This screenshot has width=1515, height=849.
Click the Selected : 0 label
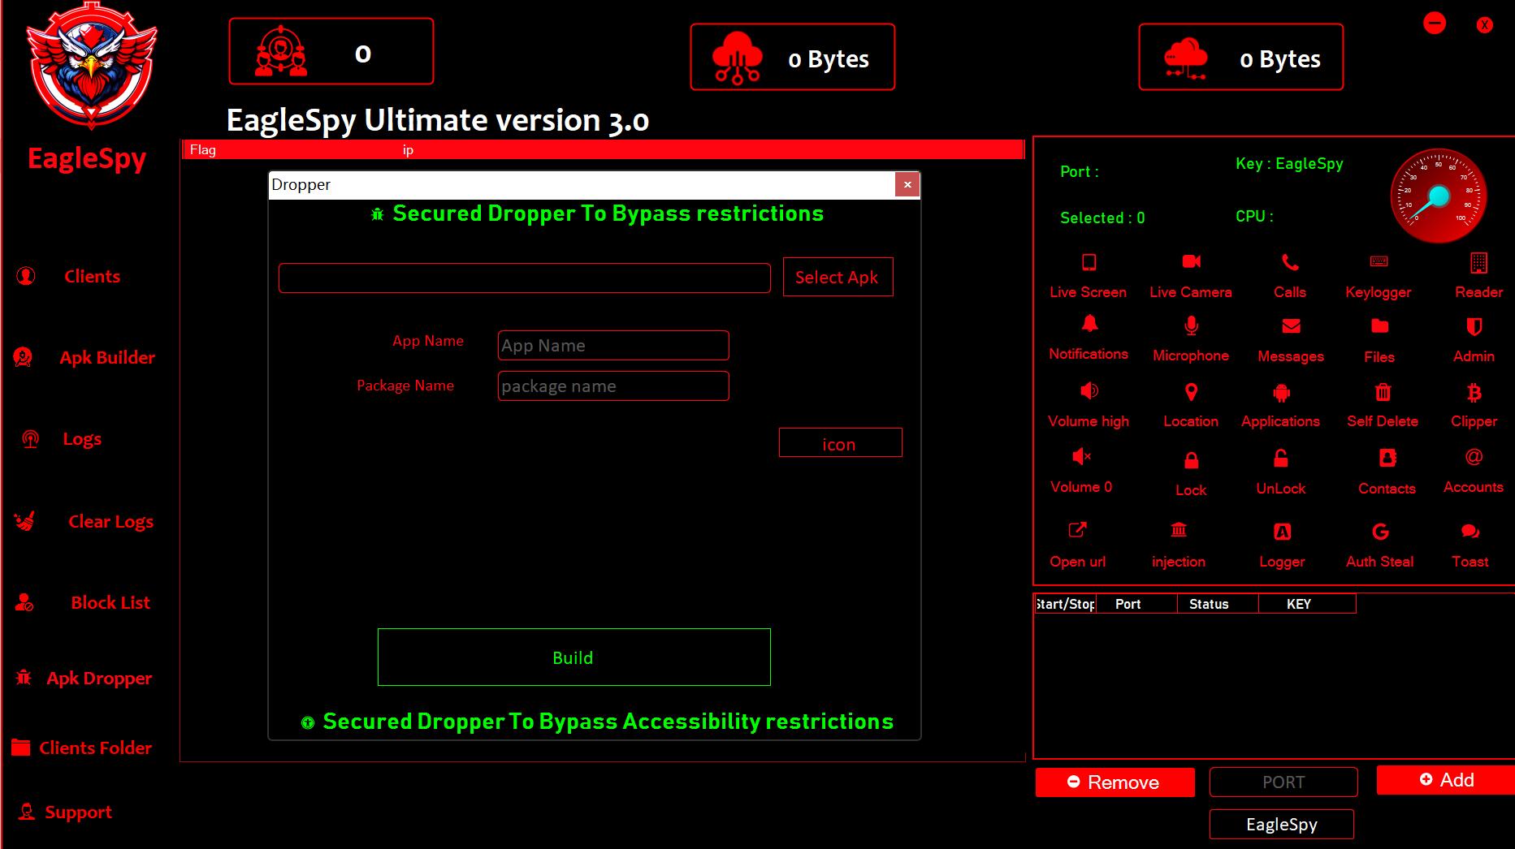[x=1102, y=218]
